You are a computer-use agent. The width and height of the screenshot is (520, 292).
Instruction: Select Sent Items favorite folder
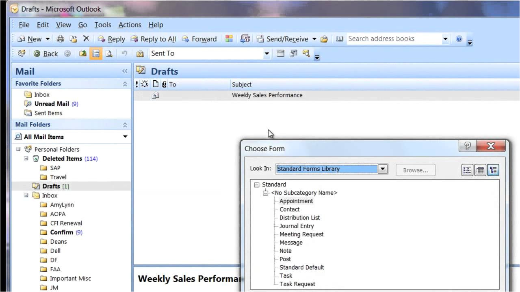[43, 113]
